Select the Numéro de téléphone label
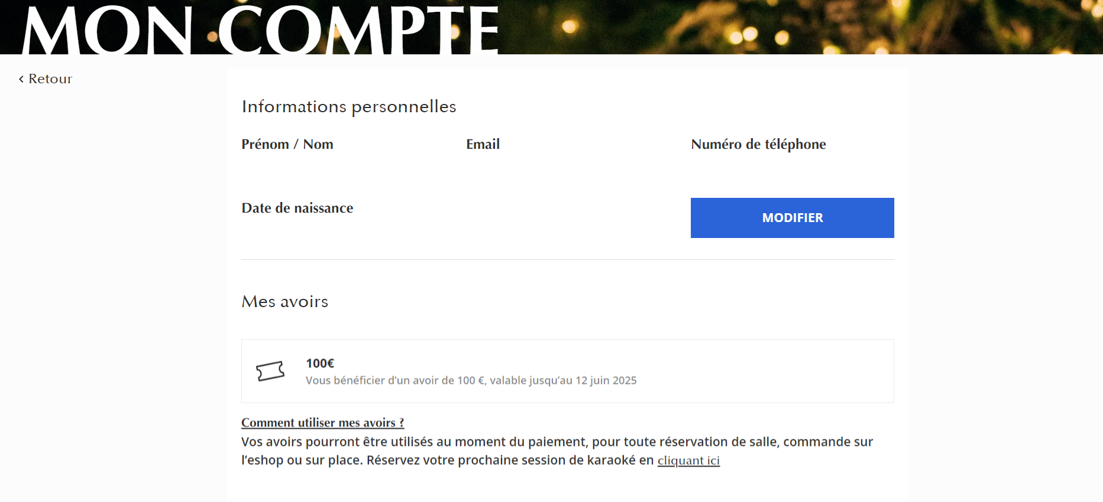Screen dimensions: 1103x502 [x=759, y=145]
